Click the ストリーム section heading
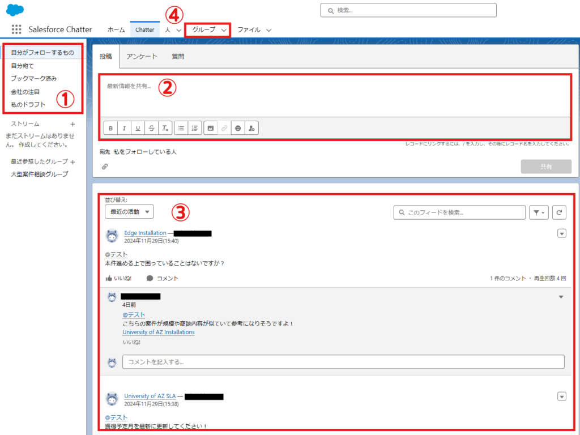Viewport: 580px width, 435px height. point(25,124)
